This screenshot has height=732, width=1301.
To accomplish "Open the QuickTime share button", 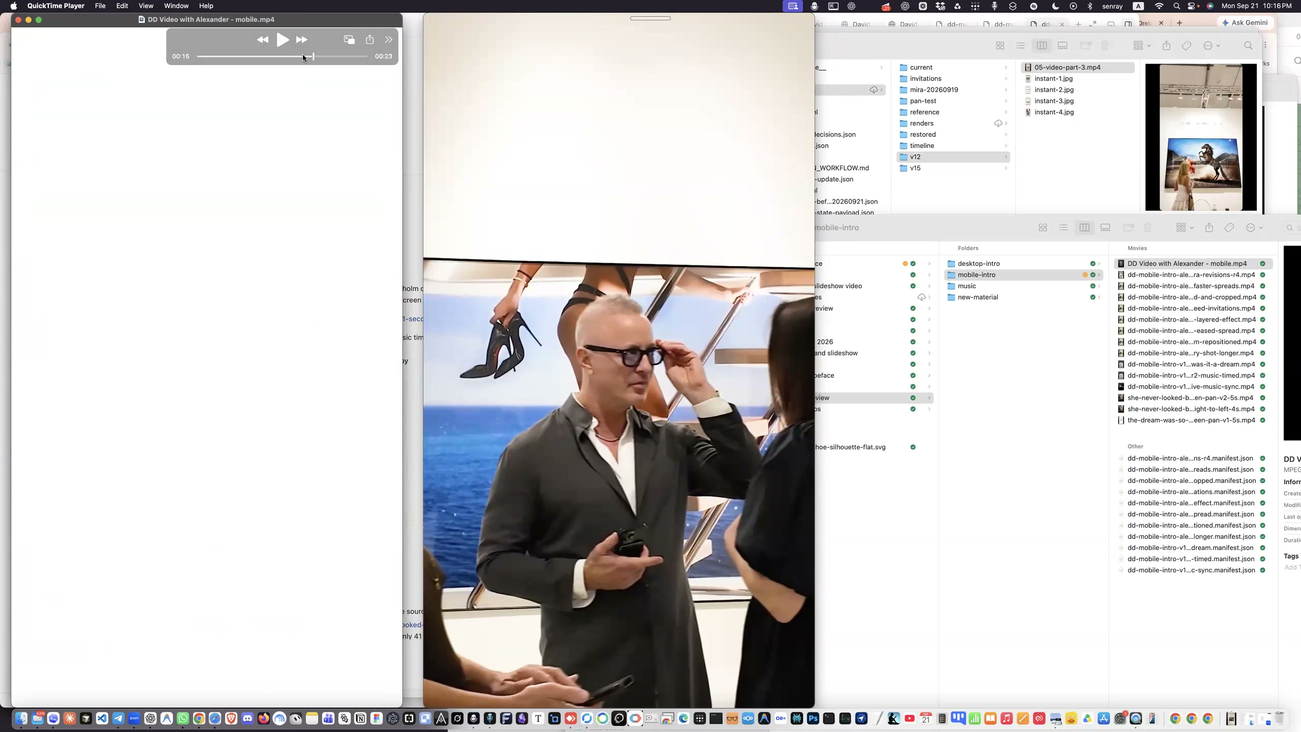I will point(369,40).
